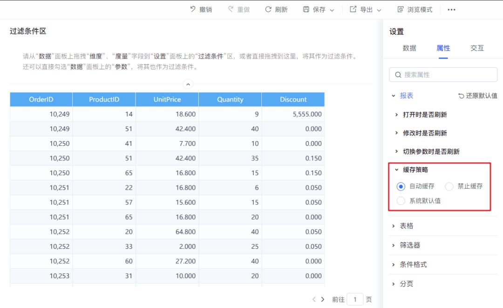Click the 撤销 text button
Screen dimensions: 503x308
206,10
